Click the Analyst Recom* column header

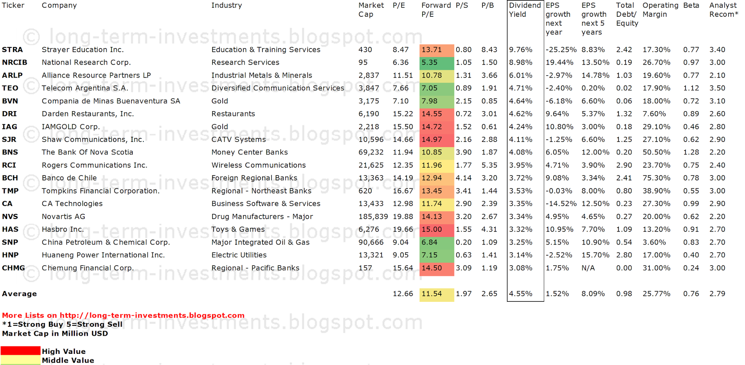click(724, 10)
